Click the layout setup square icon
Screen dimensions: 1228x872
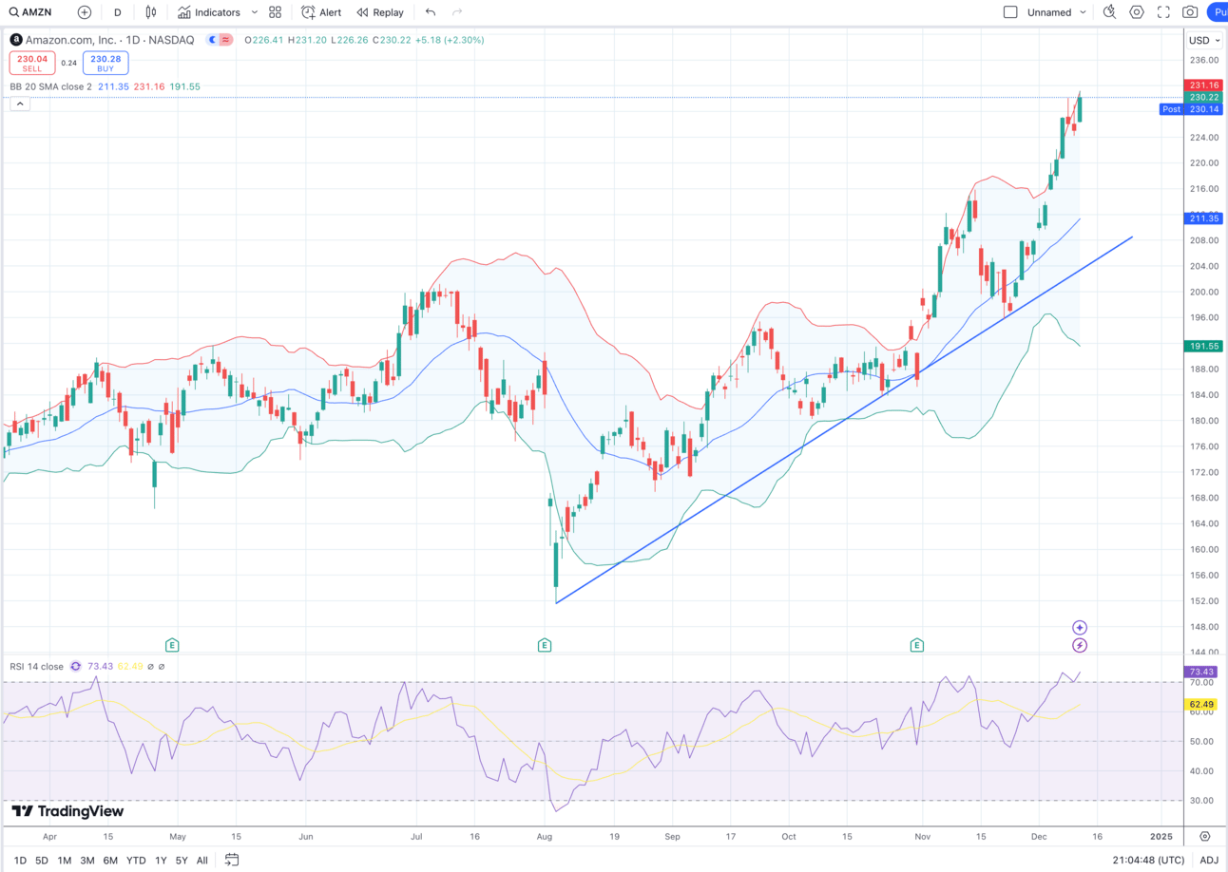[x=1010, y=12]
